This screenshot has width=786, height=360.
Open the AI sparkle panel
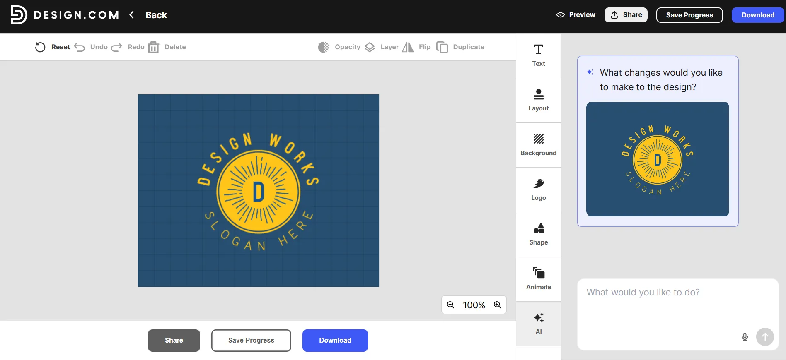click(x=539, y=324)
